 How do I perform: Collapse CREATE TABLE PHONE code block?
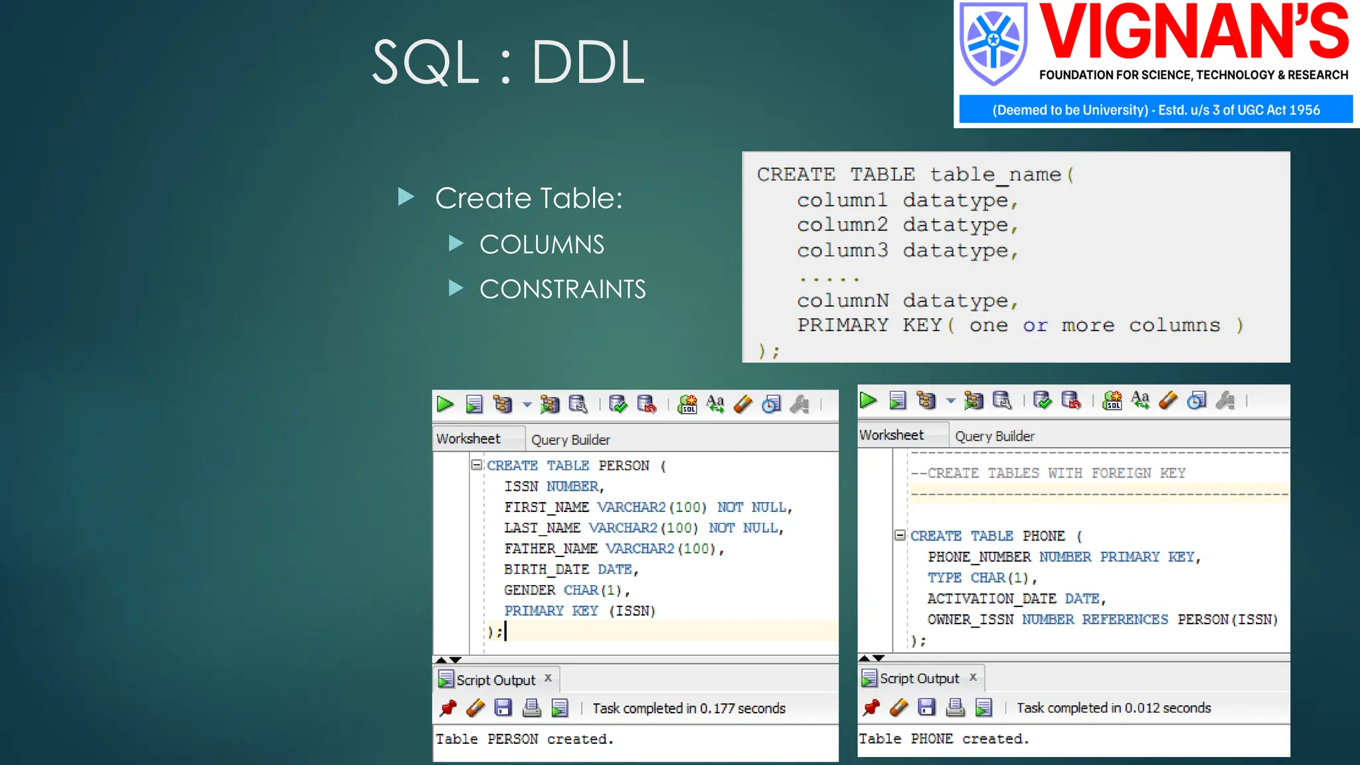[900, 535]
